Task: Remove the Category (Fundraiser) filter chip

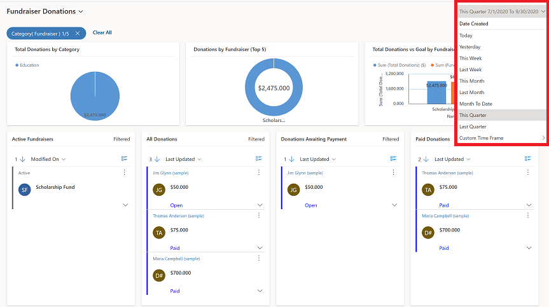Action: [x=78, y=33]
